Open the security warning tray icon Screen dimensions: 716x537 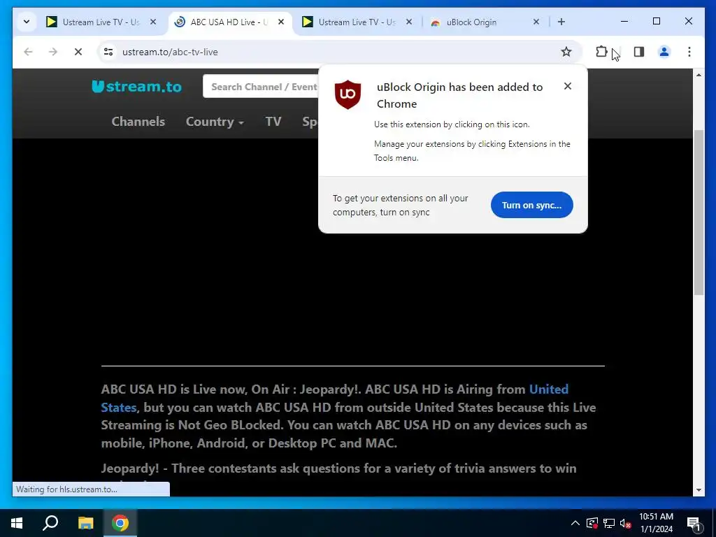pos(592,523)
